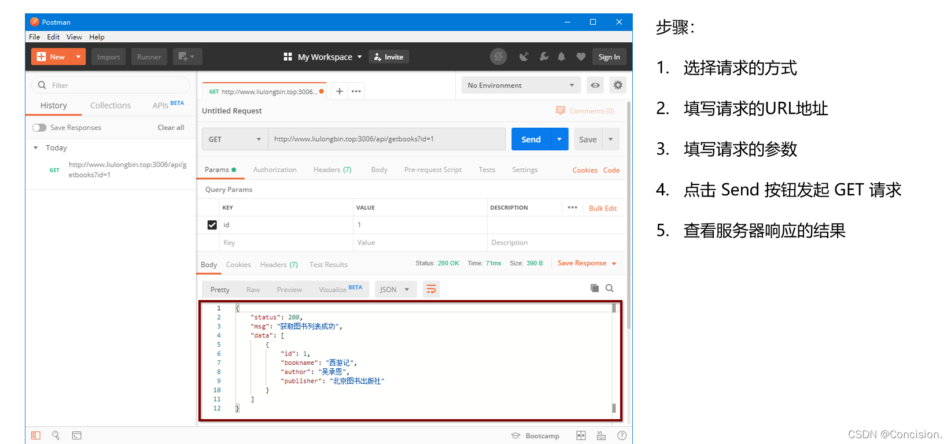951x444 pixels.
Task: Open the Cookies link
Action: (585, 170)
